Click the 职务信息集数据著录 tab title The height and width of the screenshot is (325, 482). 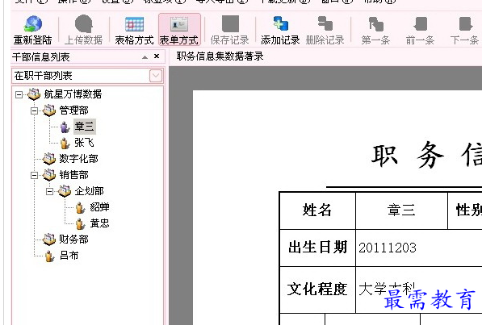tap(220, 56)
